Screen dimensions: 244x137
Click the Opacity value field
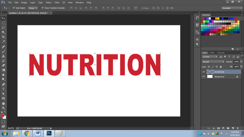click(236, 62)
